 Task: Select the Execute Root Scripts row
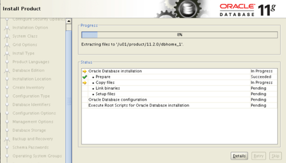coord(179,106)
